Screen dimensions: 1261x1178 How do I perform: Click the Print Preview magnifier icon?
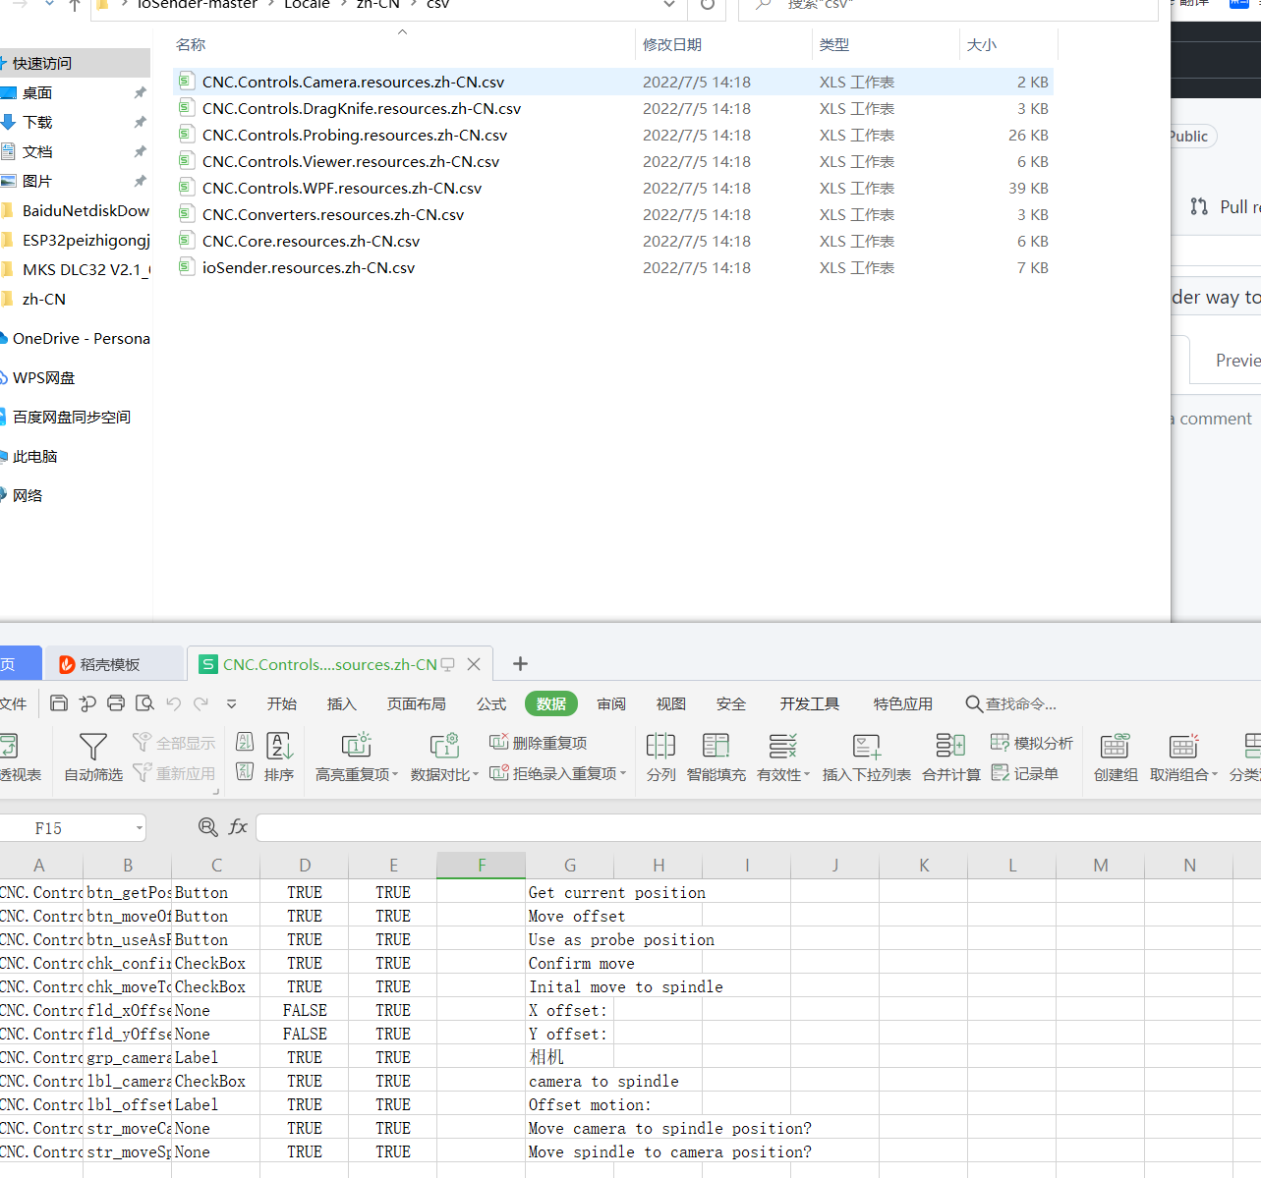(144, 703)
